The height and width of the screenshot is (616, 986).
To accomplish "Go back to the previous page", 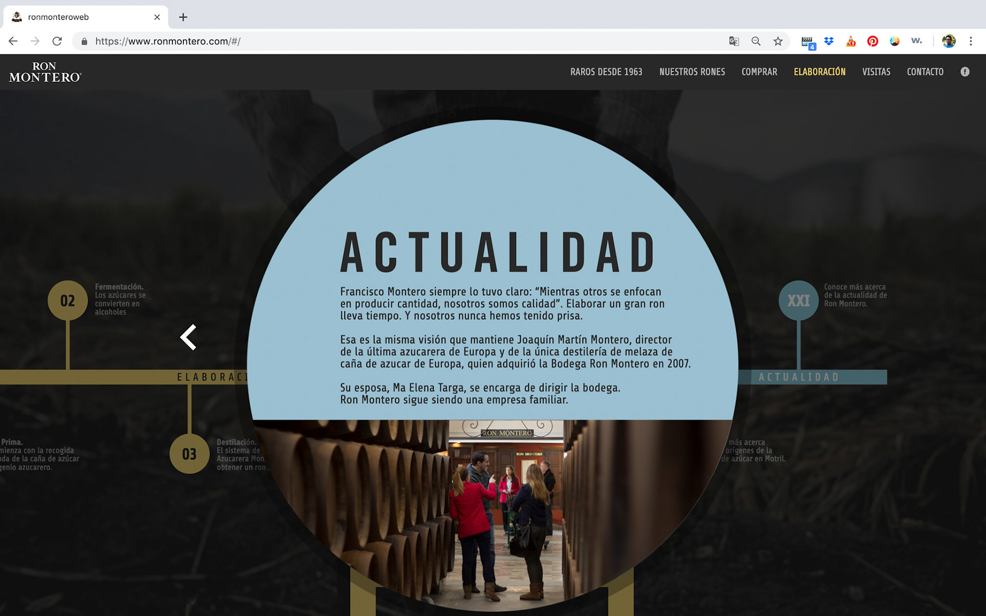I will click(x=13, y=41).
